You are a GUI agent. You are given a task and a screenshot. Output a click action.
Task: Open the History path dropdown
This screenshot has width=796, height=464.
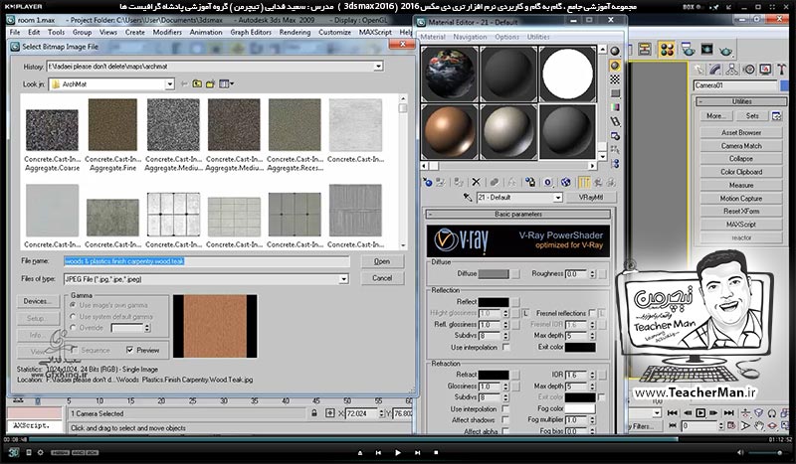378,67
